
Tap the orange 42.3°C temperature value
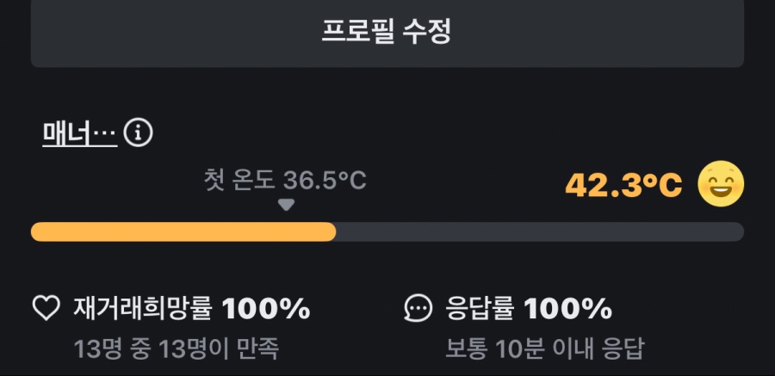(623, 184)
